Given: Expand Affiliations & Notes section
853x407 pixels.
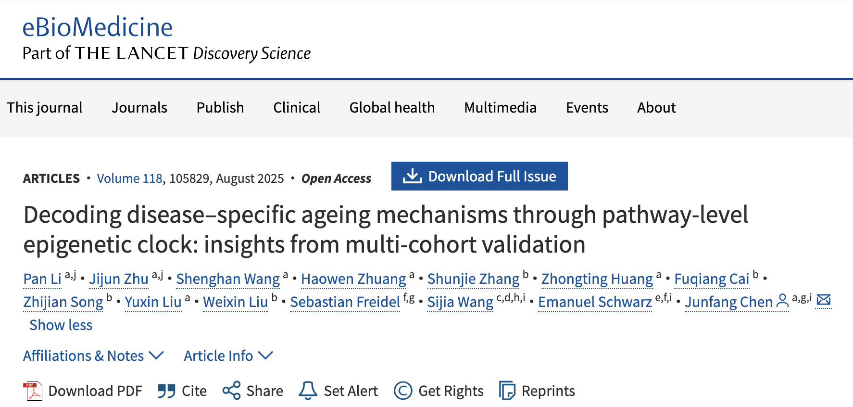Looking at the screenshot, I should coord(94,356).
